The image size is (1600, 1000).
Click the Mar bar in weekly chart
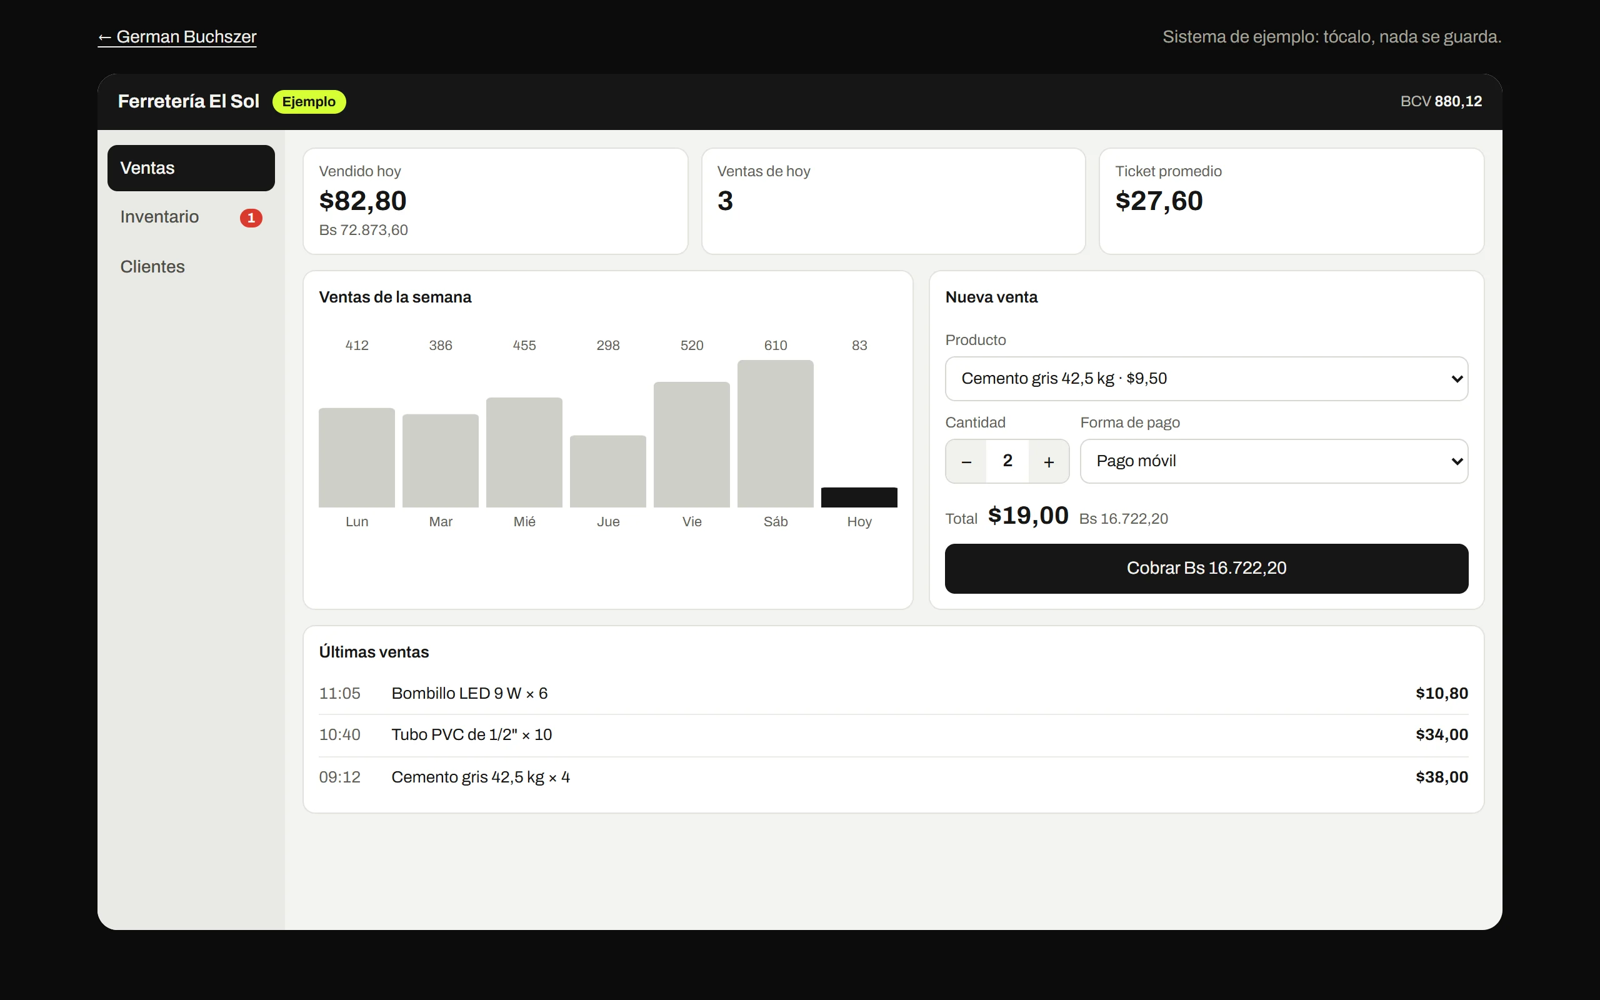pos(441,461)
